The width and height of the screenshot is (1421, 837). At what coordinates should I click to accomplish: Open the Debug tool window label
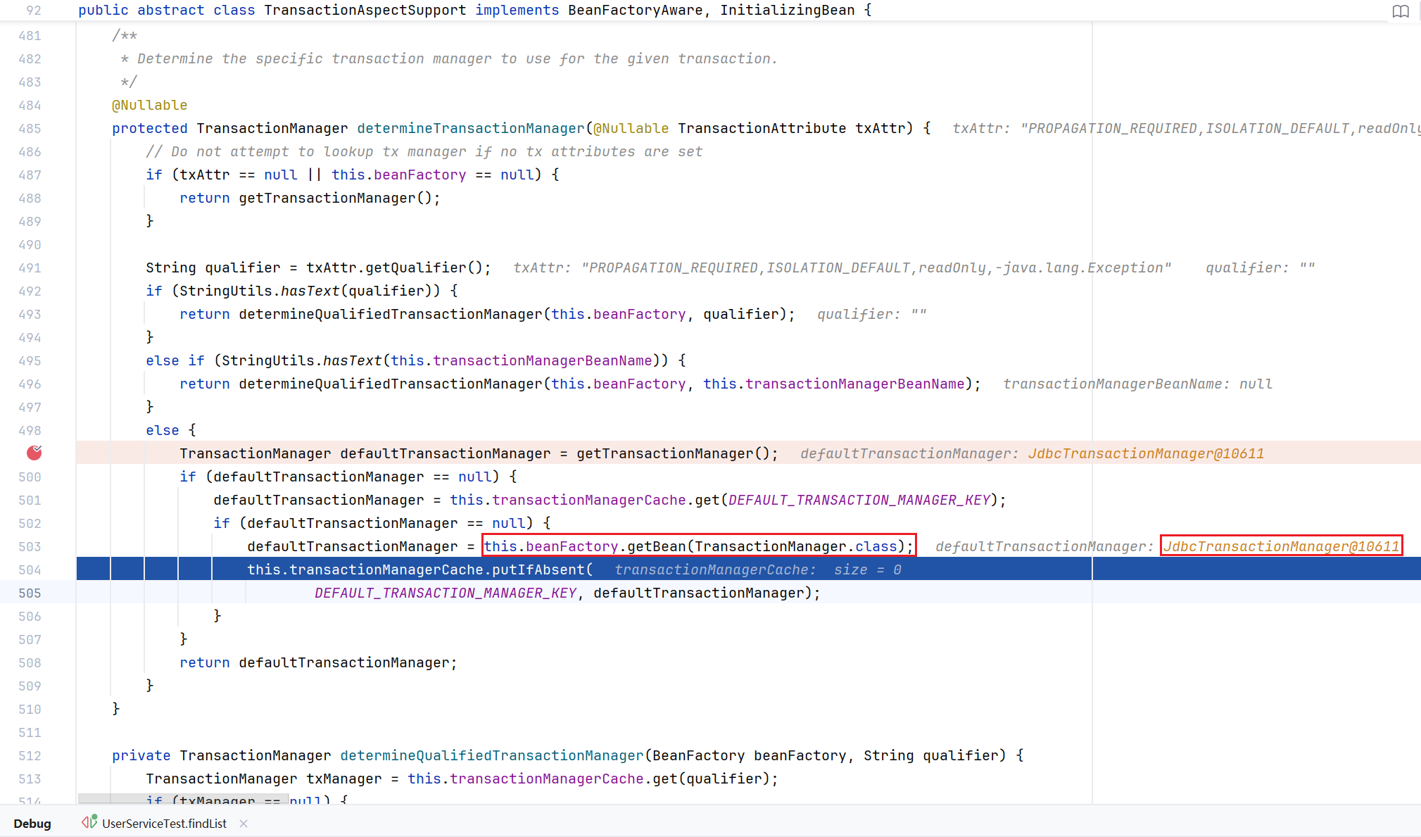tap(32, 824)
